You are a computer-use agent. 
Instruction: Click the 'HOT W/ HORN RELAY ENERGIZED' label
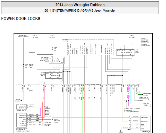[x=24, y=36]
